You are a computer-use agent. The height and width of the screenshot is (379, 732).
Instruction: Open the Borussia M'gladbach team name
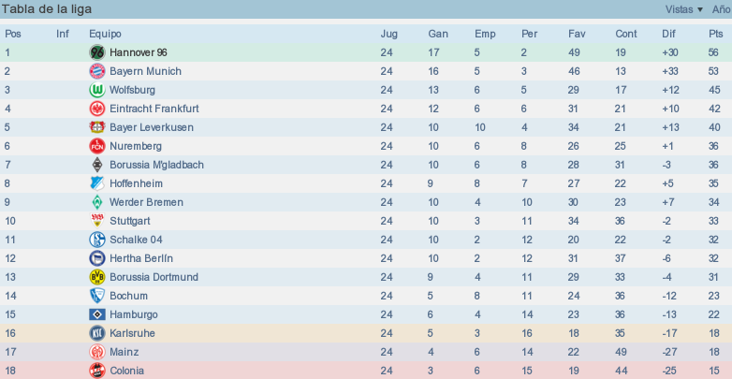156,165
